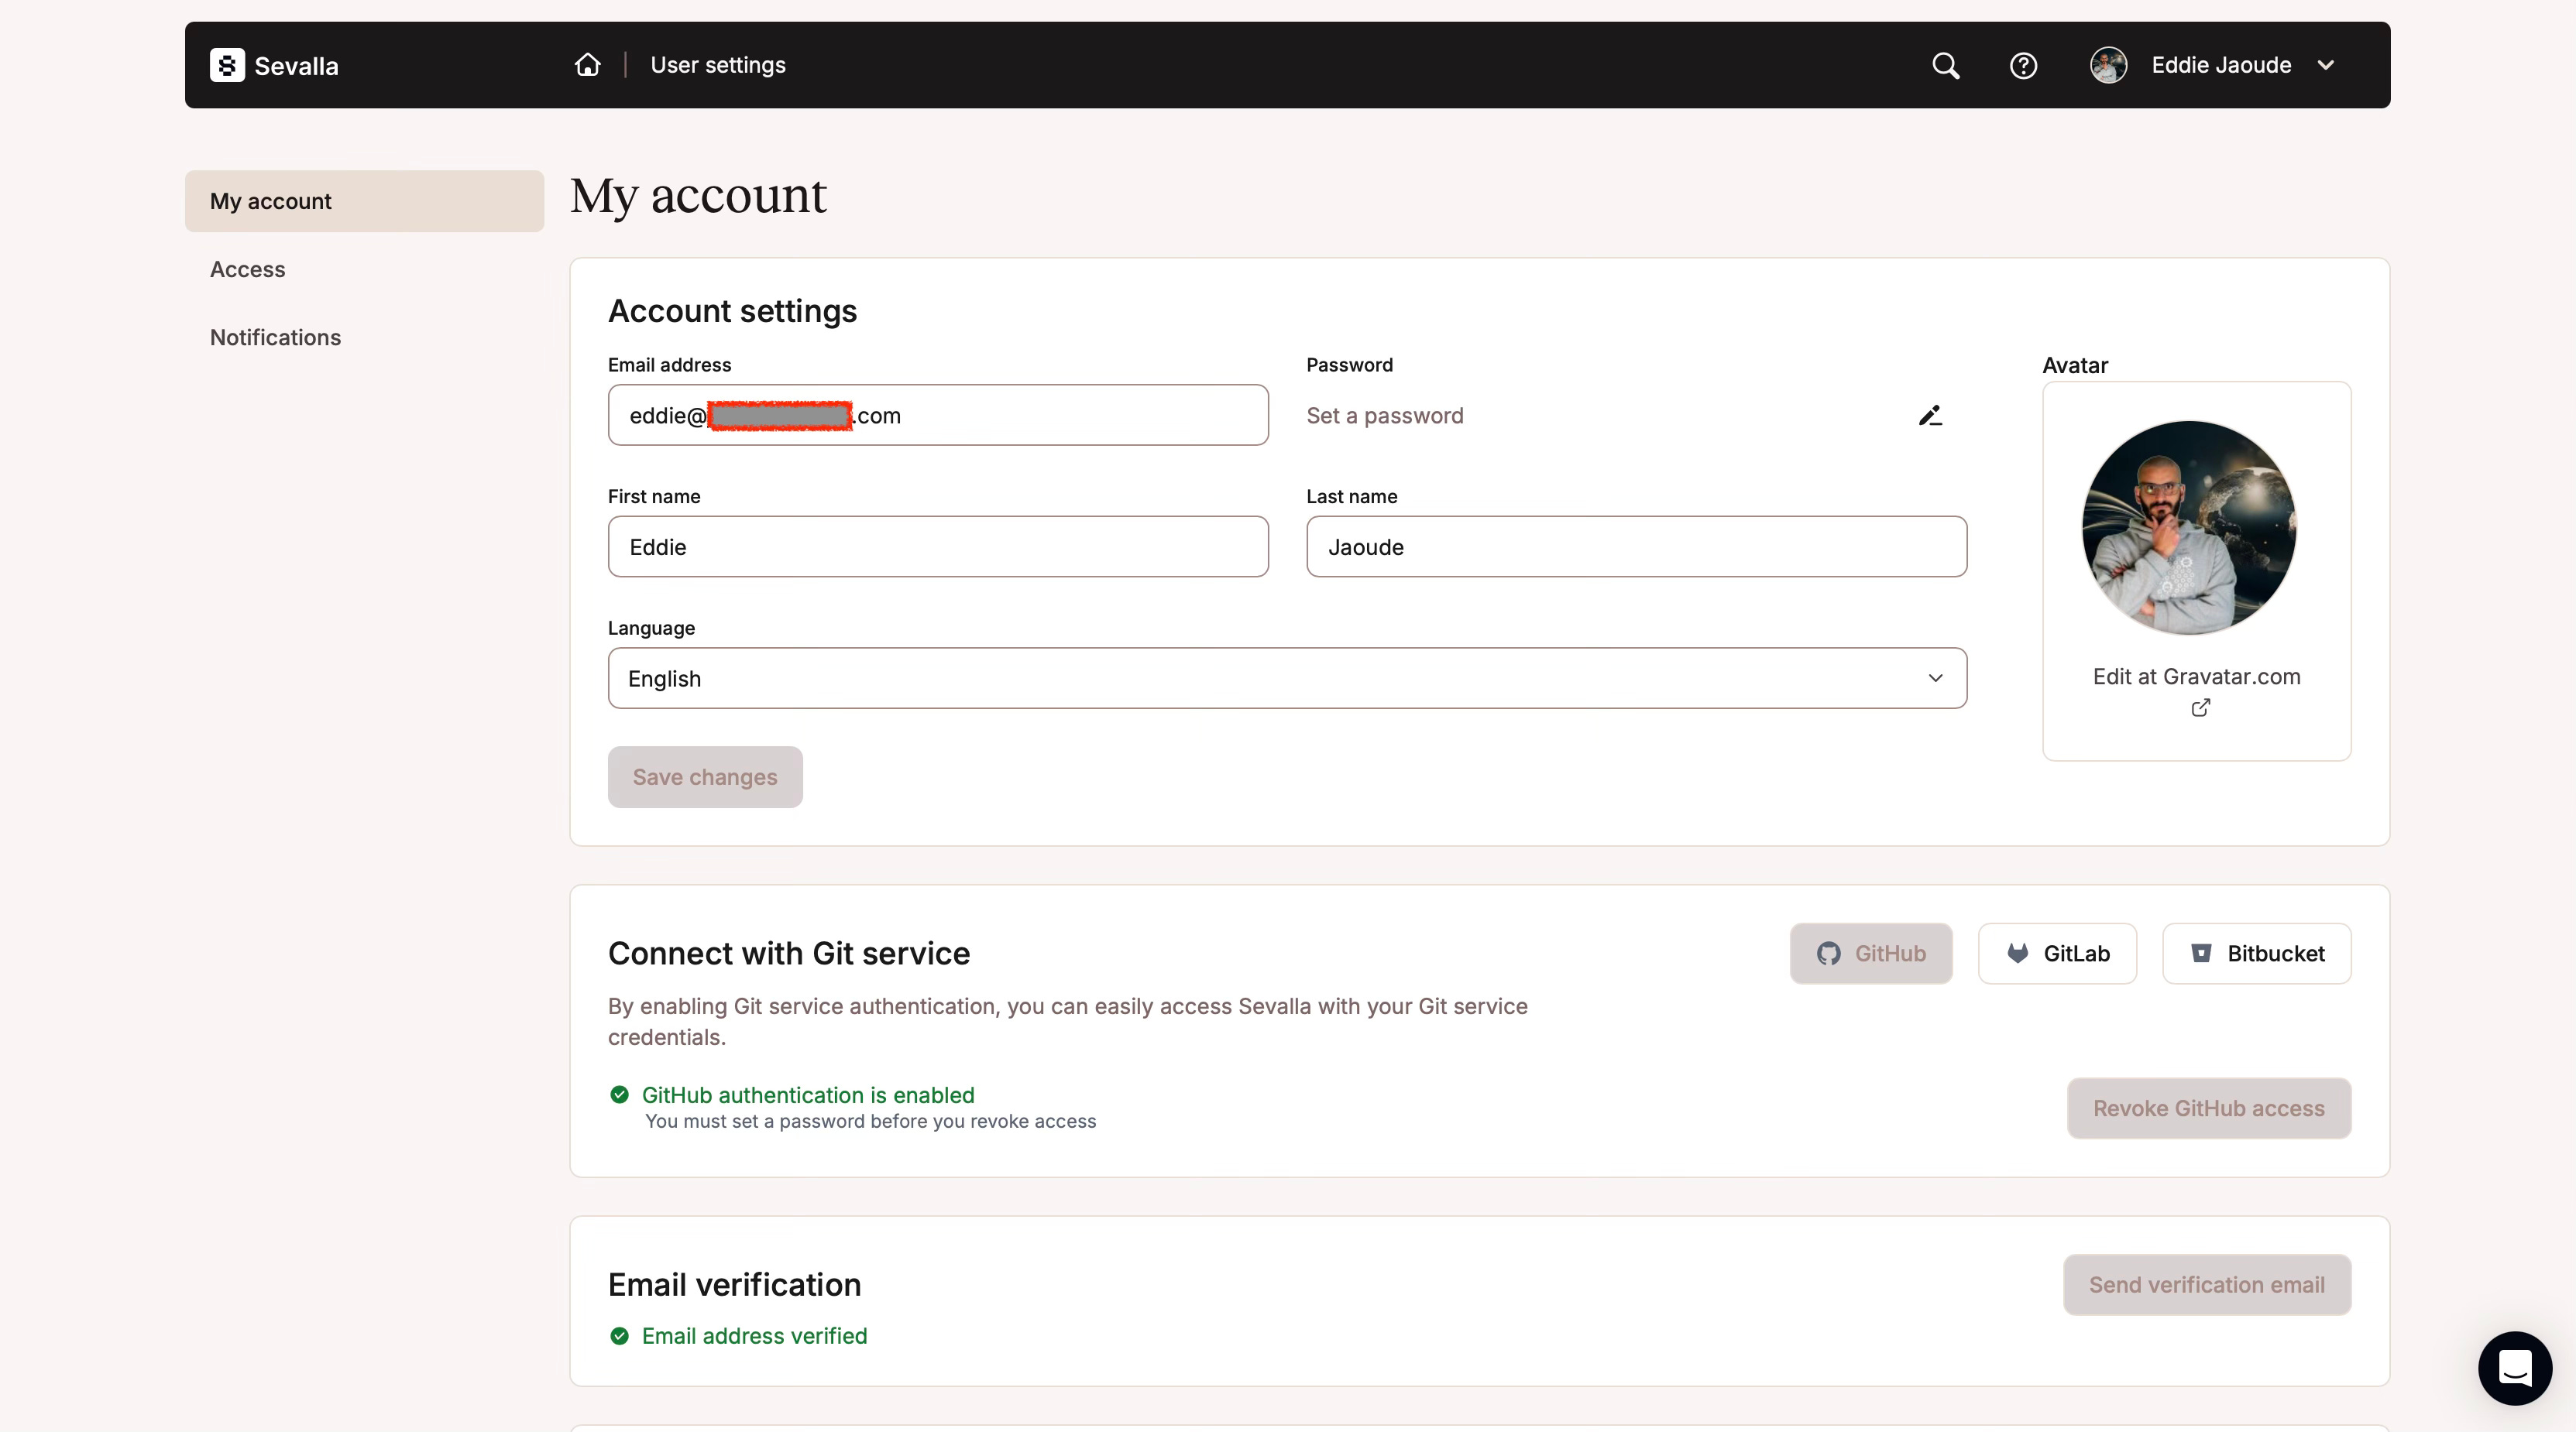The width and height of the screenshot is (2576, 1432).
Task: Click the Sevalla logo icon
Action: (227, 65)
